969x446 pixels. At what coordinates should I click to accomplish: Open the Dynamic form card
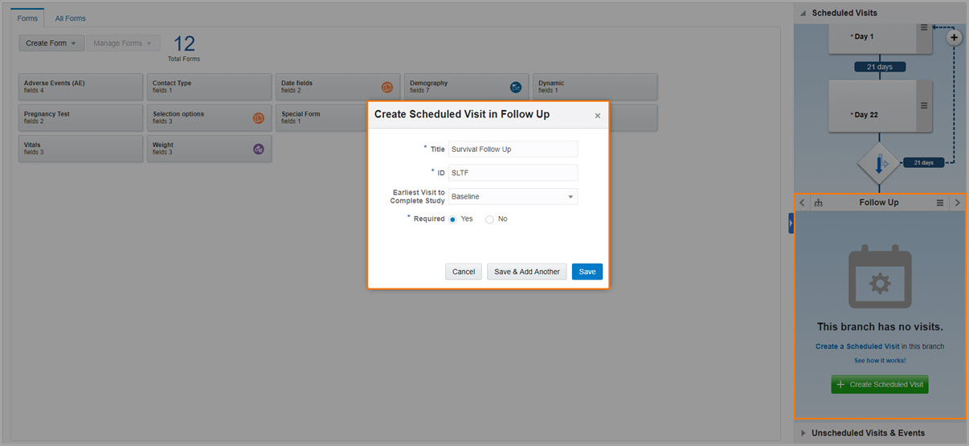595,87
